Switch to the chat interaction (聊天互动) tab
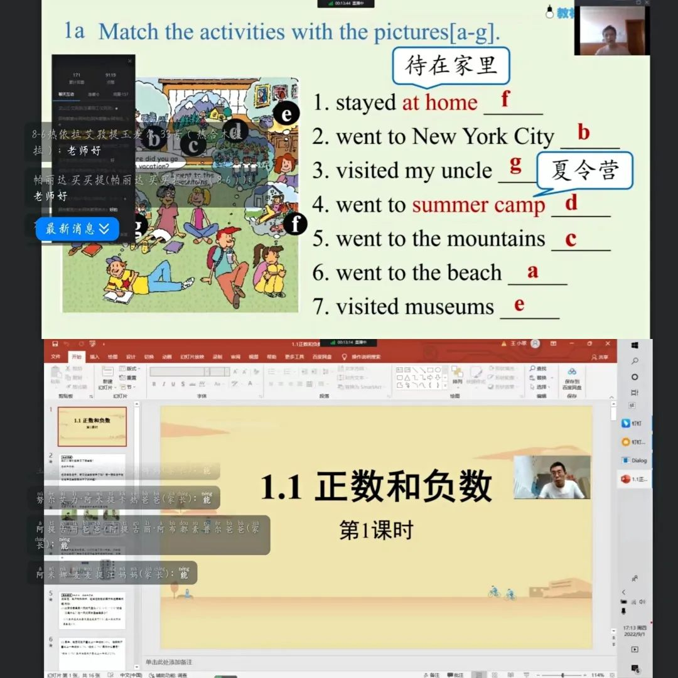This screenshot has width=678, height=678. click(66, 94)
